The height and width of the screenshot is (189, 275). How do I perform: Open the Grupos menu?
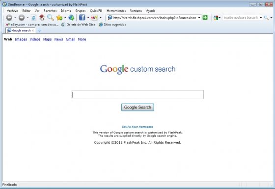pos(81,11)
